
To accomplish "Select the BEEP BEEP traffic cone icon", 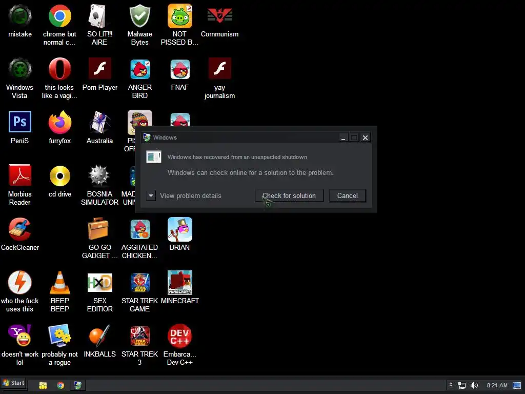I will tap(59, 283).
